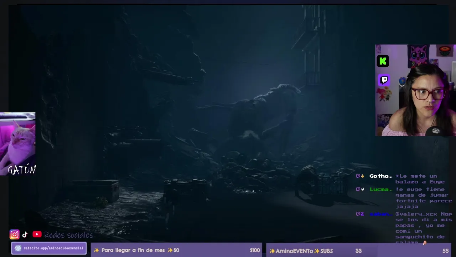Screen dimensions: 456x257
Task: Click the GATÚN caption text
Action: 22,170
